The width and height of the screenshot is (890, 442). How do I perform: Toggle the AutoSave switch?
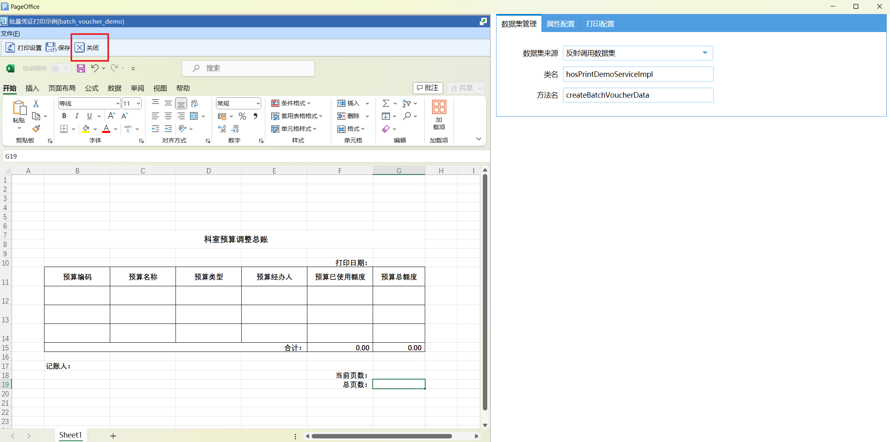[x=61, y=68]
